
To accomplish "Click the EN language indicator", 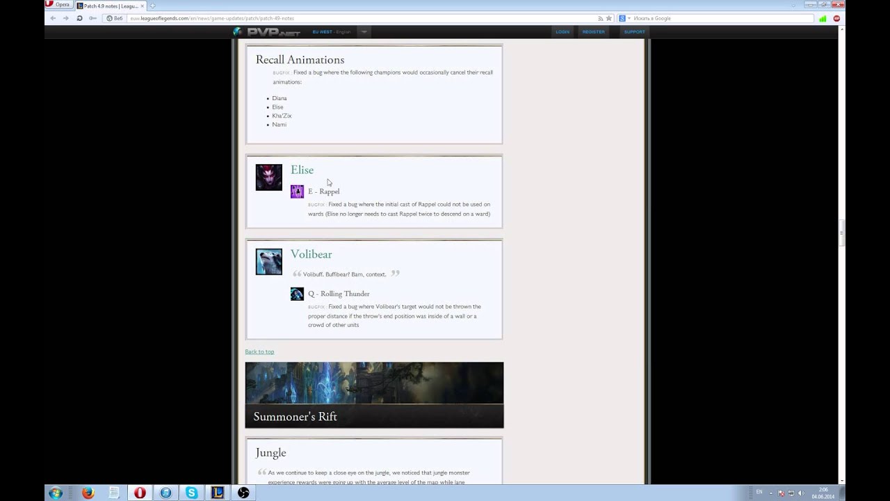I will [759, 492].
